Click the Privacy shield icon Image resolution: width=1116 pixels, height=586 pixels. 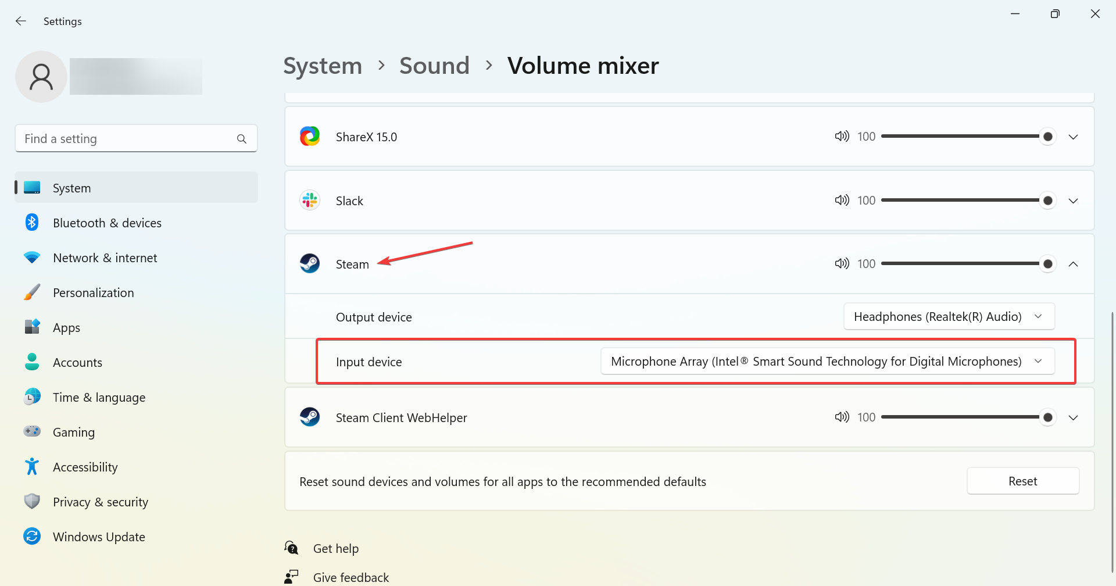[x=32, y=502]
